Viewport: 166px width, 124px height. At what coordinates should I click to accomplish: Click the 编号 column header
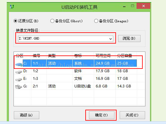coord(37,55)
